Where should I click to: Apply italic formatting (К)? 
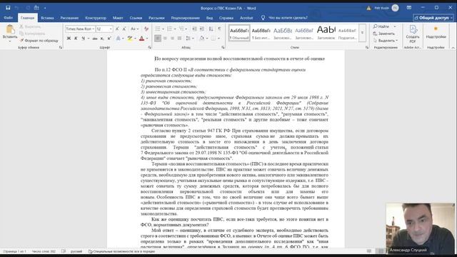(x=76, y=39)
